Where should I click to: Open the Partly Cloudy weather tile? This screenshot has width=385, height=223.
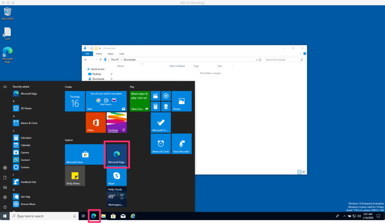click(x=117, y=197)
